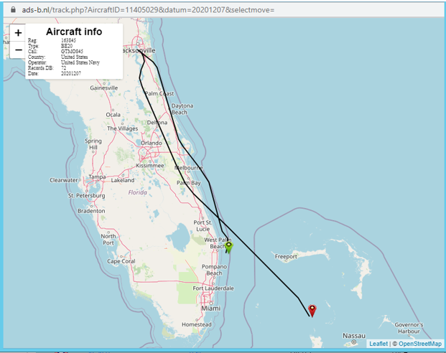Click the Kissimmee label
The image size is (446, 353).
click(150, 166)
